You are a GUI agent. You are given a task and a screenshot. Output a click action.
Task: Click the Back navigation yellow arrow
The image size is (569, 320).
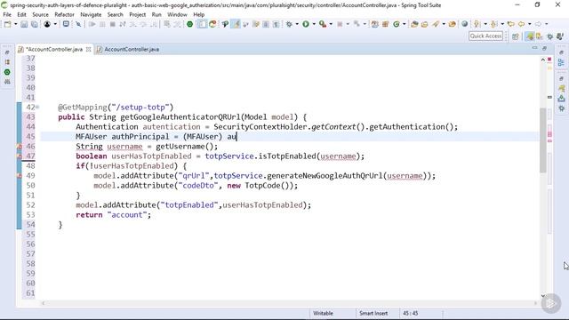coord(521,24)
